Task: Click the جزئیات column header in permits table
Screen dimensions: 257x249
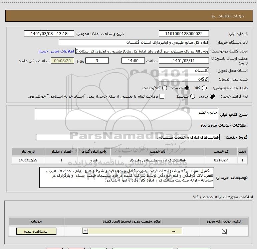Action: pos(36,221)
